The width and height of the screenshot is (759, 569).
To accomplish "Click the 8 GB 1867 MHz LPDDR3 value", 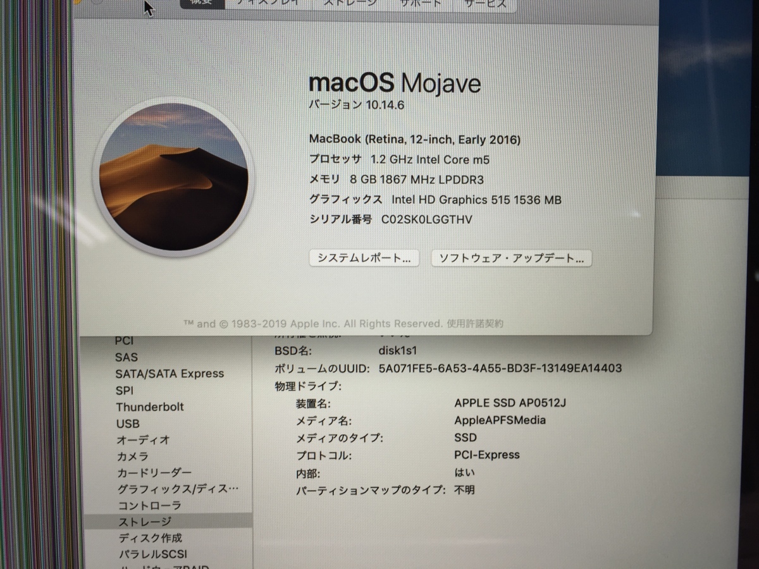I will coord(417,180).
